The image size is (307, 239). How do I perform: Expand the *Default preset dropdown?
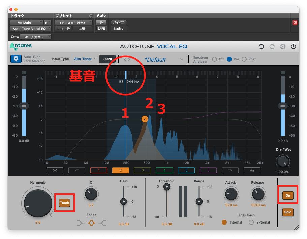(182, 60)
